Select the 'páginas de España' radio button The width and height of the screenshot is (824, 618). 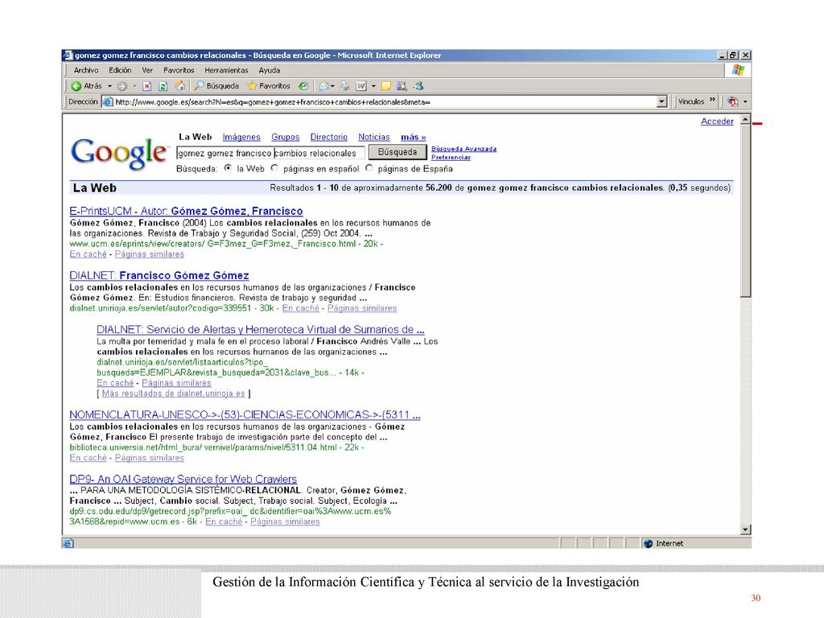(369, 168)
